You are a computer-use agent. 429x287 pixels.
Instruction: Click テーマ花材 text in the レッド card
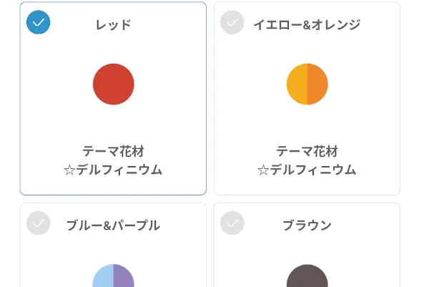113,151
